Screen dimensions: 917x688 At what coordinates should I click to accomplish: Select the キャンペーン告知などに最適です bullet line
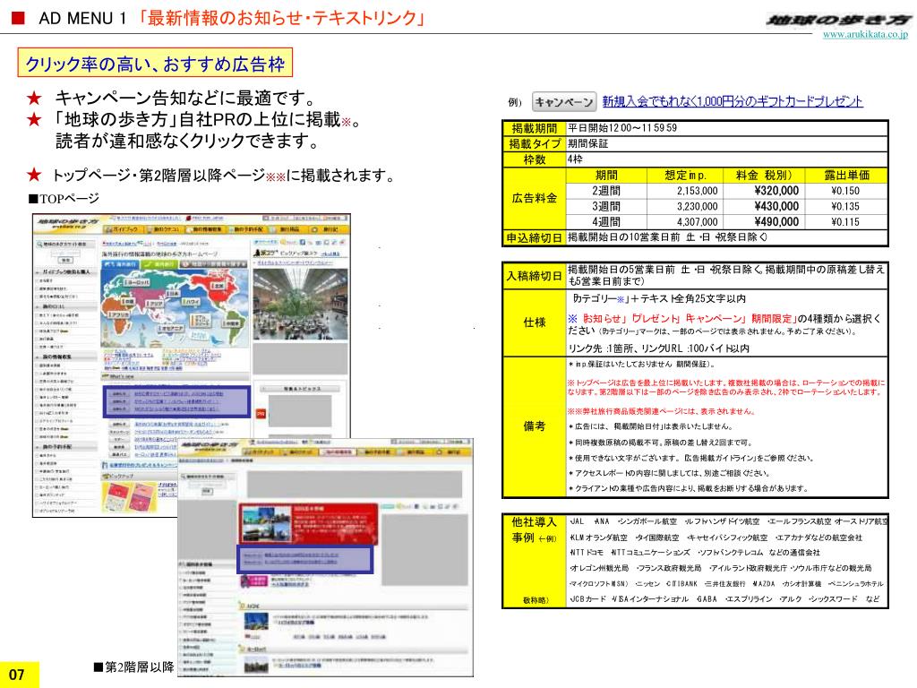click(x=186, y=98)
